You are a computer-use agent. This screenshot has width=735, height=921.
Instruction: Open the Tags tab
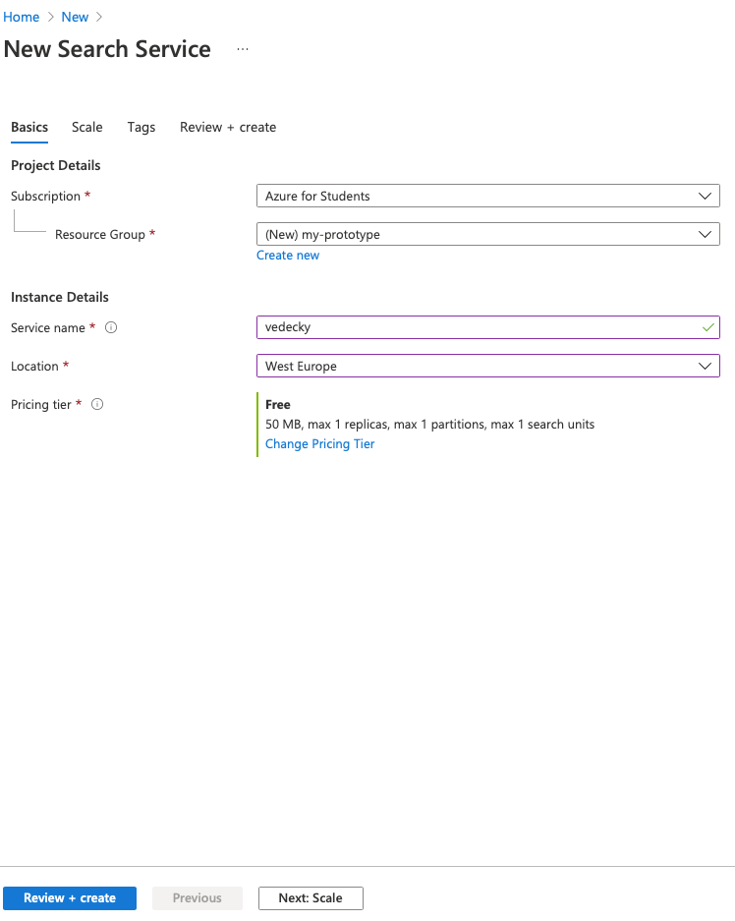pos(141,127)
